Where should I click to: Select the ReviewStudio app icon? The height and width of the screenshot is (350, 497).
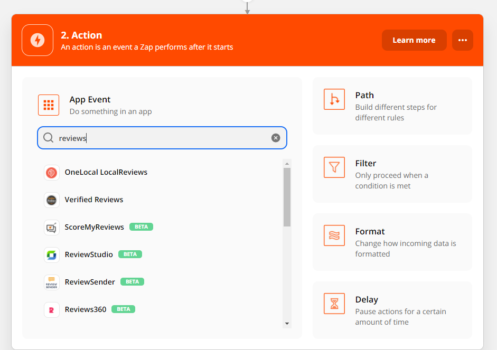coord(51,254)
